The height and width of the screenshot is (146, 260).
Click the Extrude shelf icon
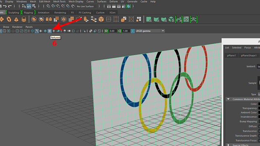tap(86, 19)
